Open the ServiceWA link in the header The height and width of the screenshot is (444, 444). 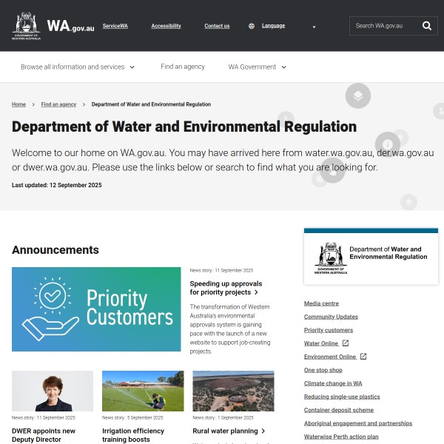pyautogui.click(x=115, y=26)
